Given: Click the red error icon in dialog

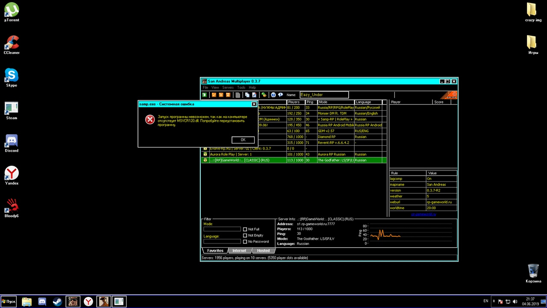Looking at the screenshot, I should [150, 120].
